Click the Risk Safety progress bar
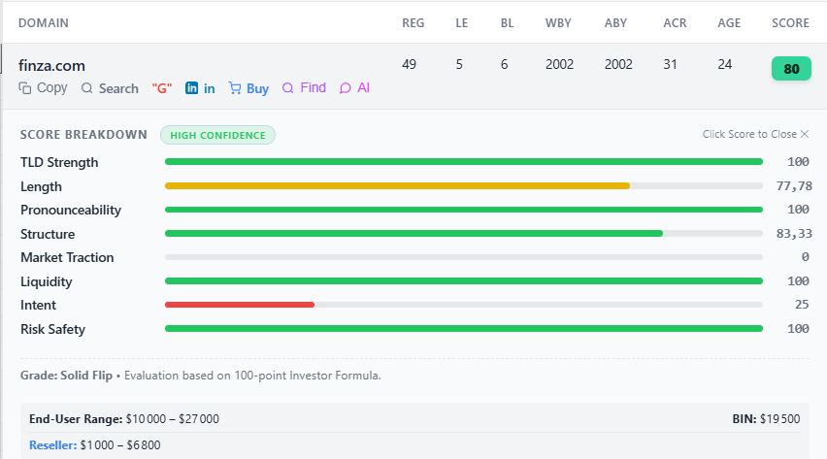Viewport: 827px width, 459px height. coord(464,329)
